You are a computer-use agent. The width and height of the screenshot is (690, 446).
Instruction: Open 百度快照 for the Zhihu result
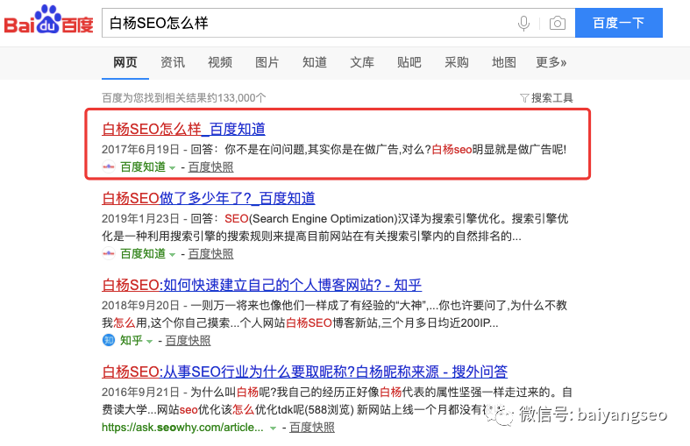(188, 341)
